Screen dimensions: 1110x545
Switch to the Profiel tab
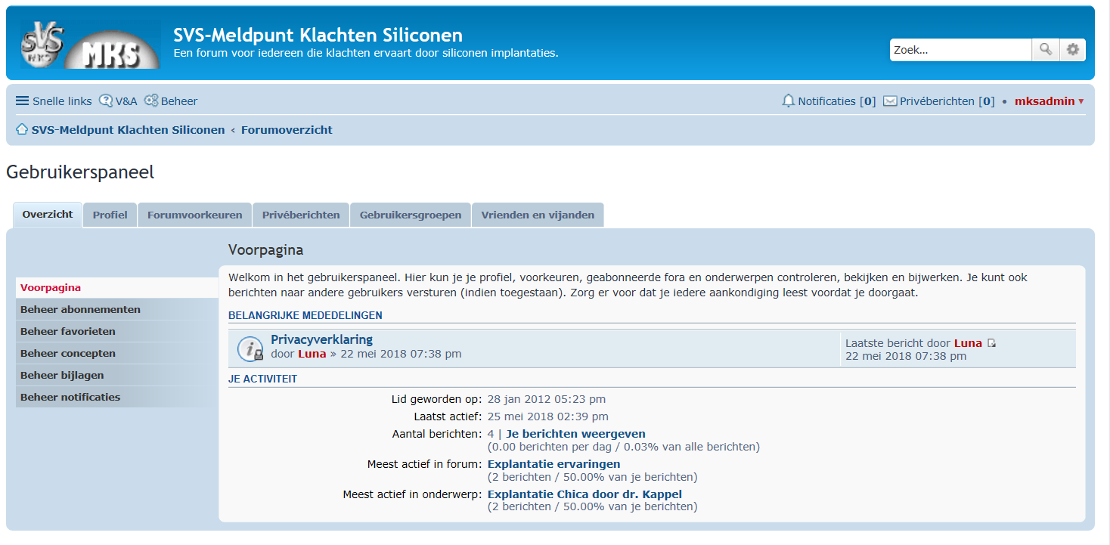110,215
